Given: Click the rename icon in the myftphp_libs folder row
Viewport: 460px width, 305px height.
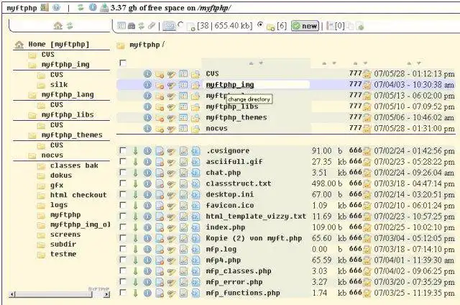Looking at the screenshot, I should click(x=171, y=107).
